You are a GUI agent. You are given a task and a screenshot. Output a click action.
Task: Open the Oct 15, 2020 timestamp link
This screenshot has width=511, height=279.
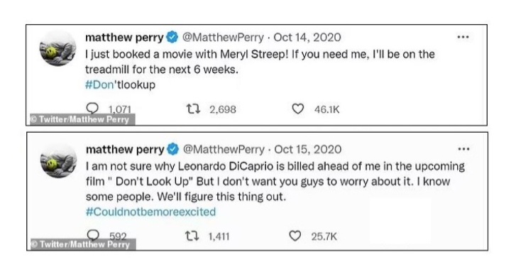tap(308, 150)
